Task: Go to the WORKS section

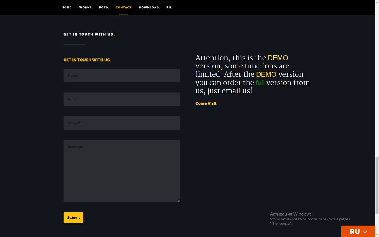Action: (86, 7)
